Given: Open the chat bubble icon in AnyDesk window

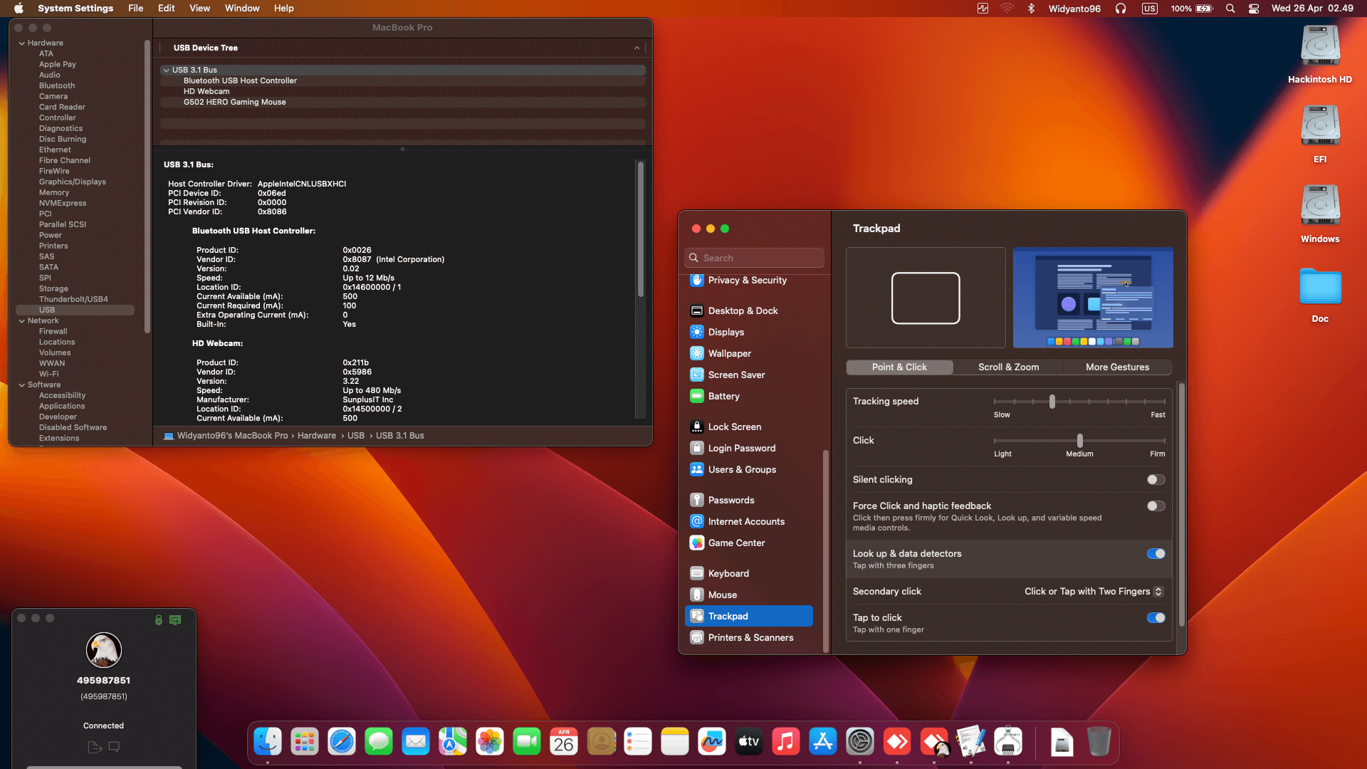Looking at the screenshot, I should coord(114,747).
